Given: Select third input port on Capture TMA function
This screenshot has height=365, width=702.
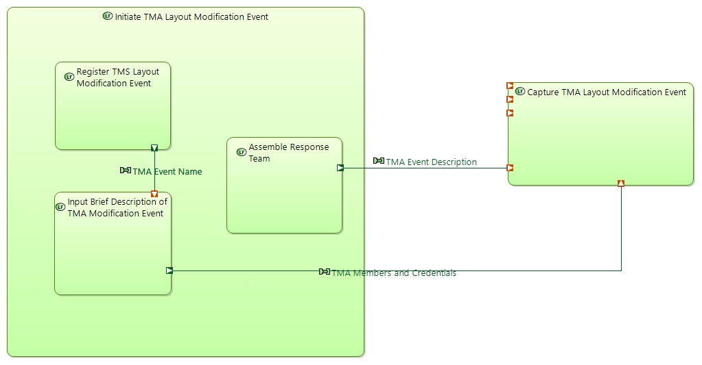Looking at the screenshot, I should 510,113.
